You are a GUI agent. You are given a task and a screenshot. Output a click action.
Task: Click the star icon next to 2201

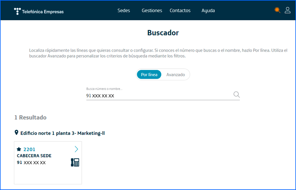tap(18, 149)
